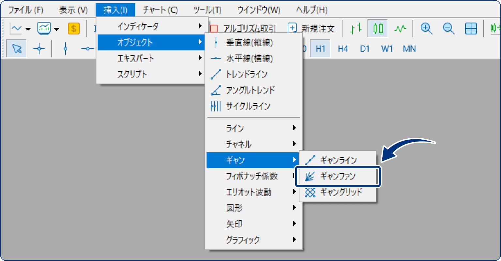Select the candlestick chart display icon
The height and width of the screenshot is (261, 501).
(377, 28)
